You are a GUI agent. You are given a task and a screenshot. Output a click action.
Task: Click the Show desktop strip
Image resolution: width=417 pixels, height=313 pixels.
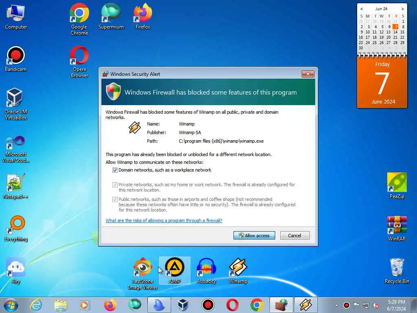pos(415,305)
